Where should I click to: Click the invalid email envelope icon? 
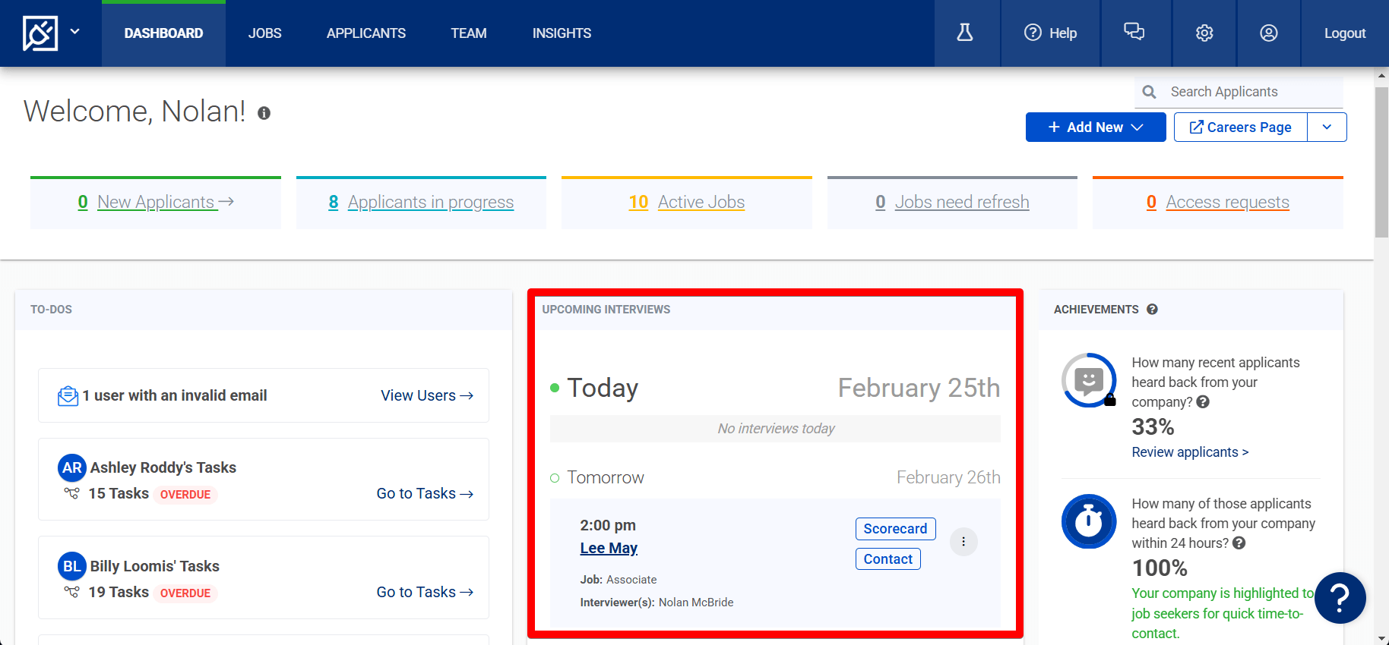click(x=68, y=395)
